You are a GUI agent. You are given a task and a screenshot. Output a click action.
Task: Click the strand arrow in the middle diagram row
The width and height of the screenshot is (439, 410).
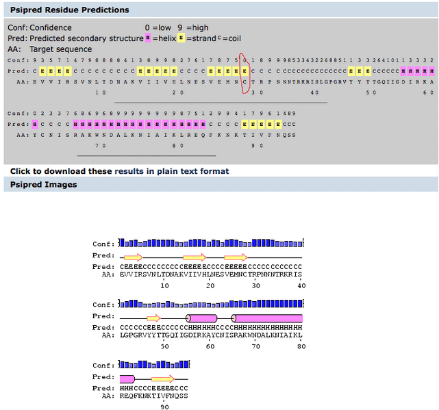point(153,318)
